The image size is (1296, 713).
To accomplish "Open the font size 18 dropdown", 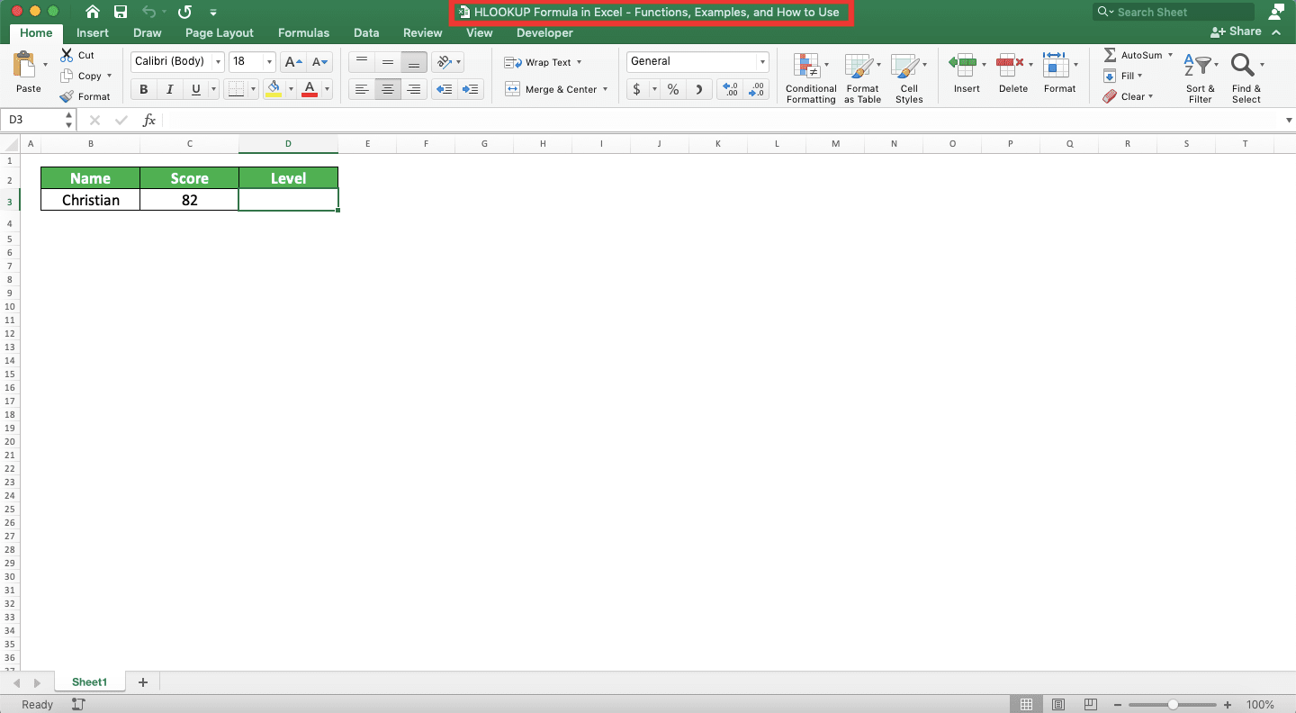I will [x=269, y=61].
